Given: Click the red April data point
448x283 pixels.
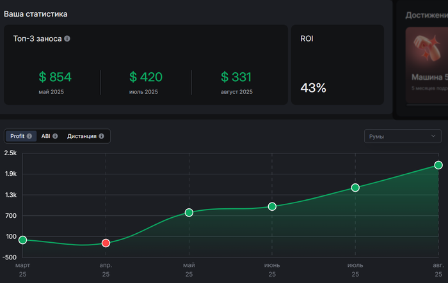Looking at the screenshot, I should (106, 243).
